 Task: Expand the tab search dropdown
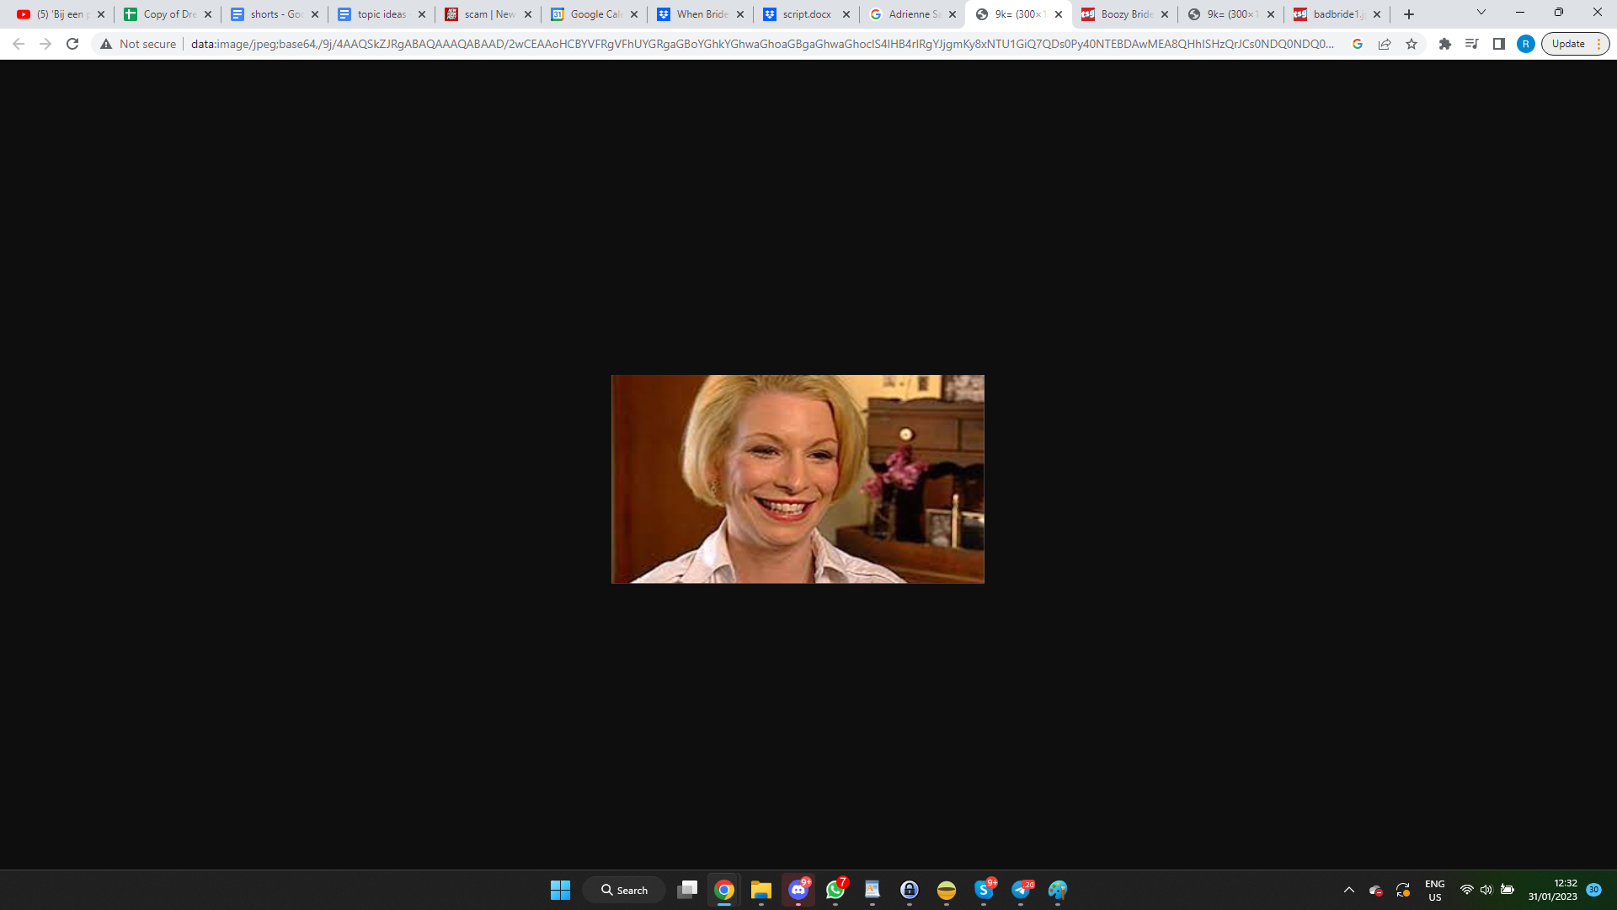coord(1481,13)
